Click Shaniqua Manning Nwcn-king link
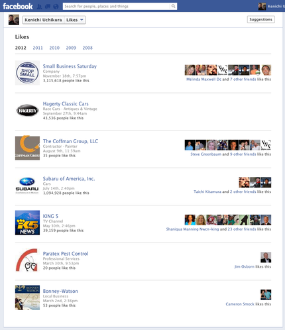Screen dimensions: 285x330 click(x=192, y=229)
